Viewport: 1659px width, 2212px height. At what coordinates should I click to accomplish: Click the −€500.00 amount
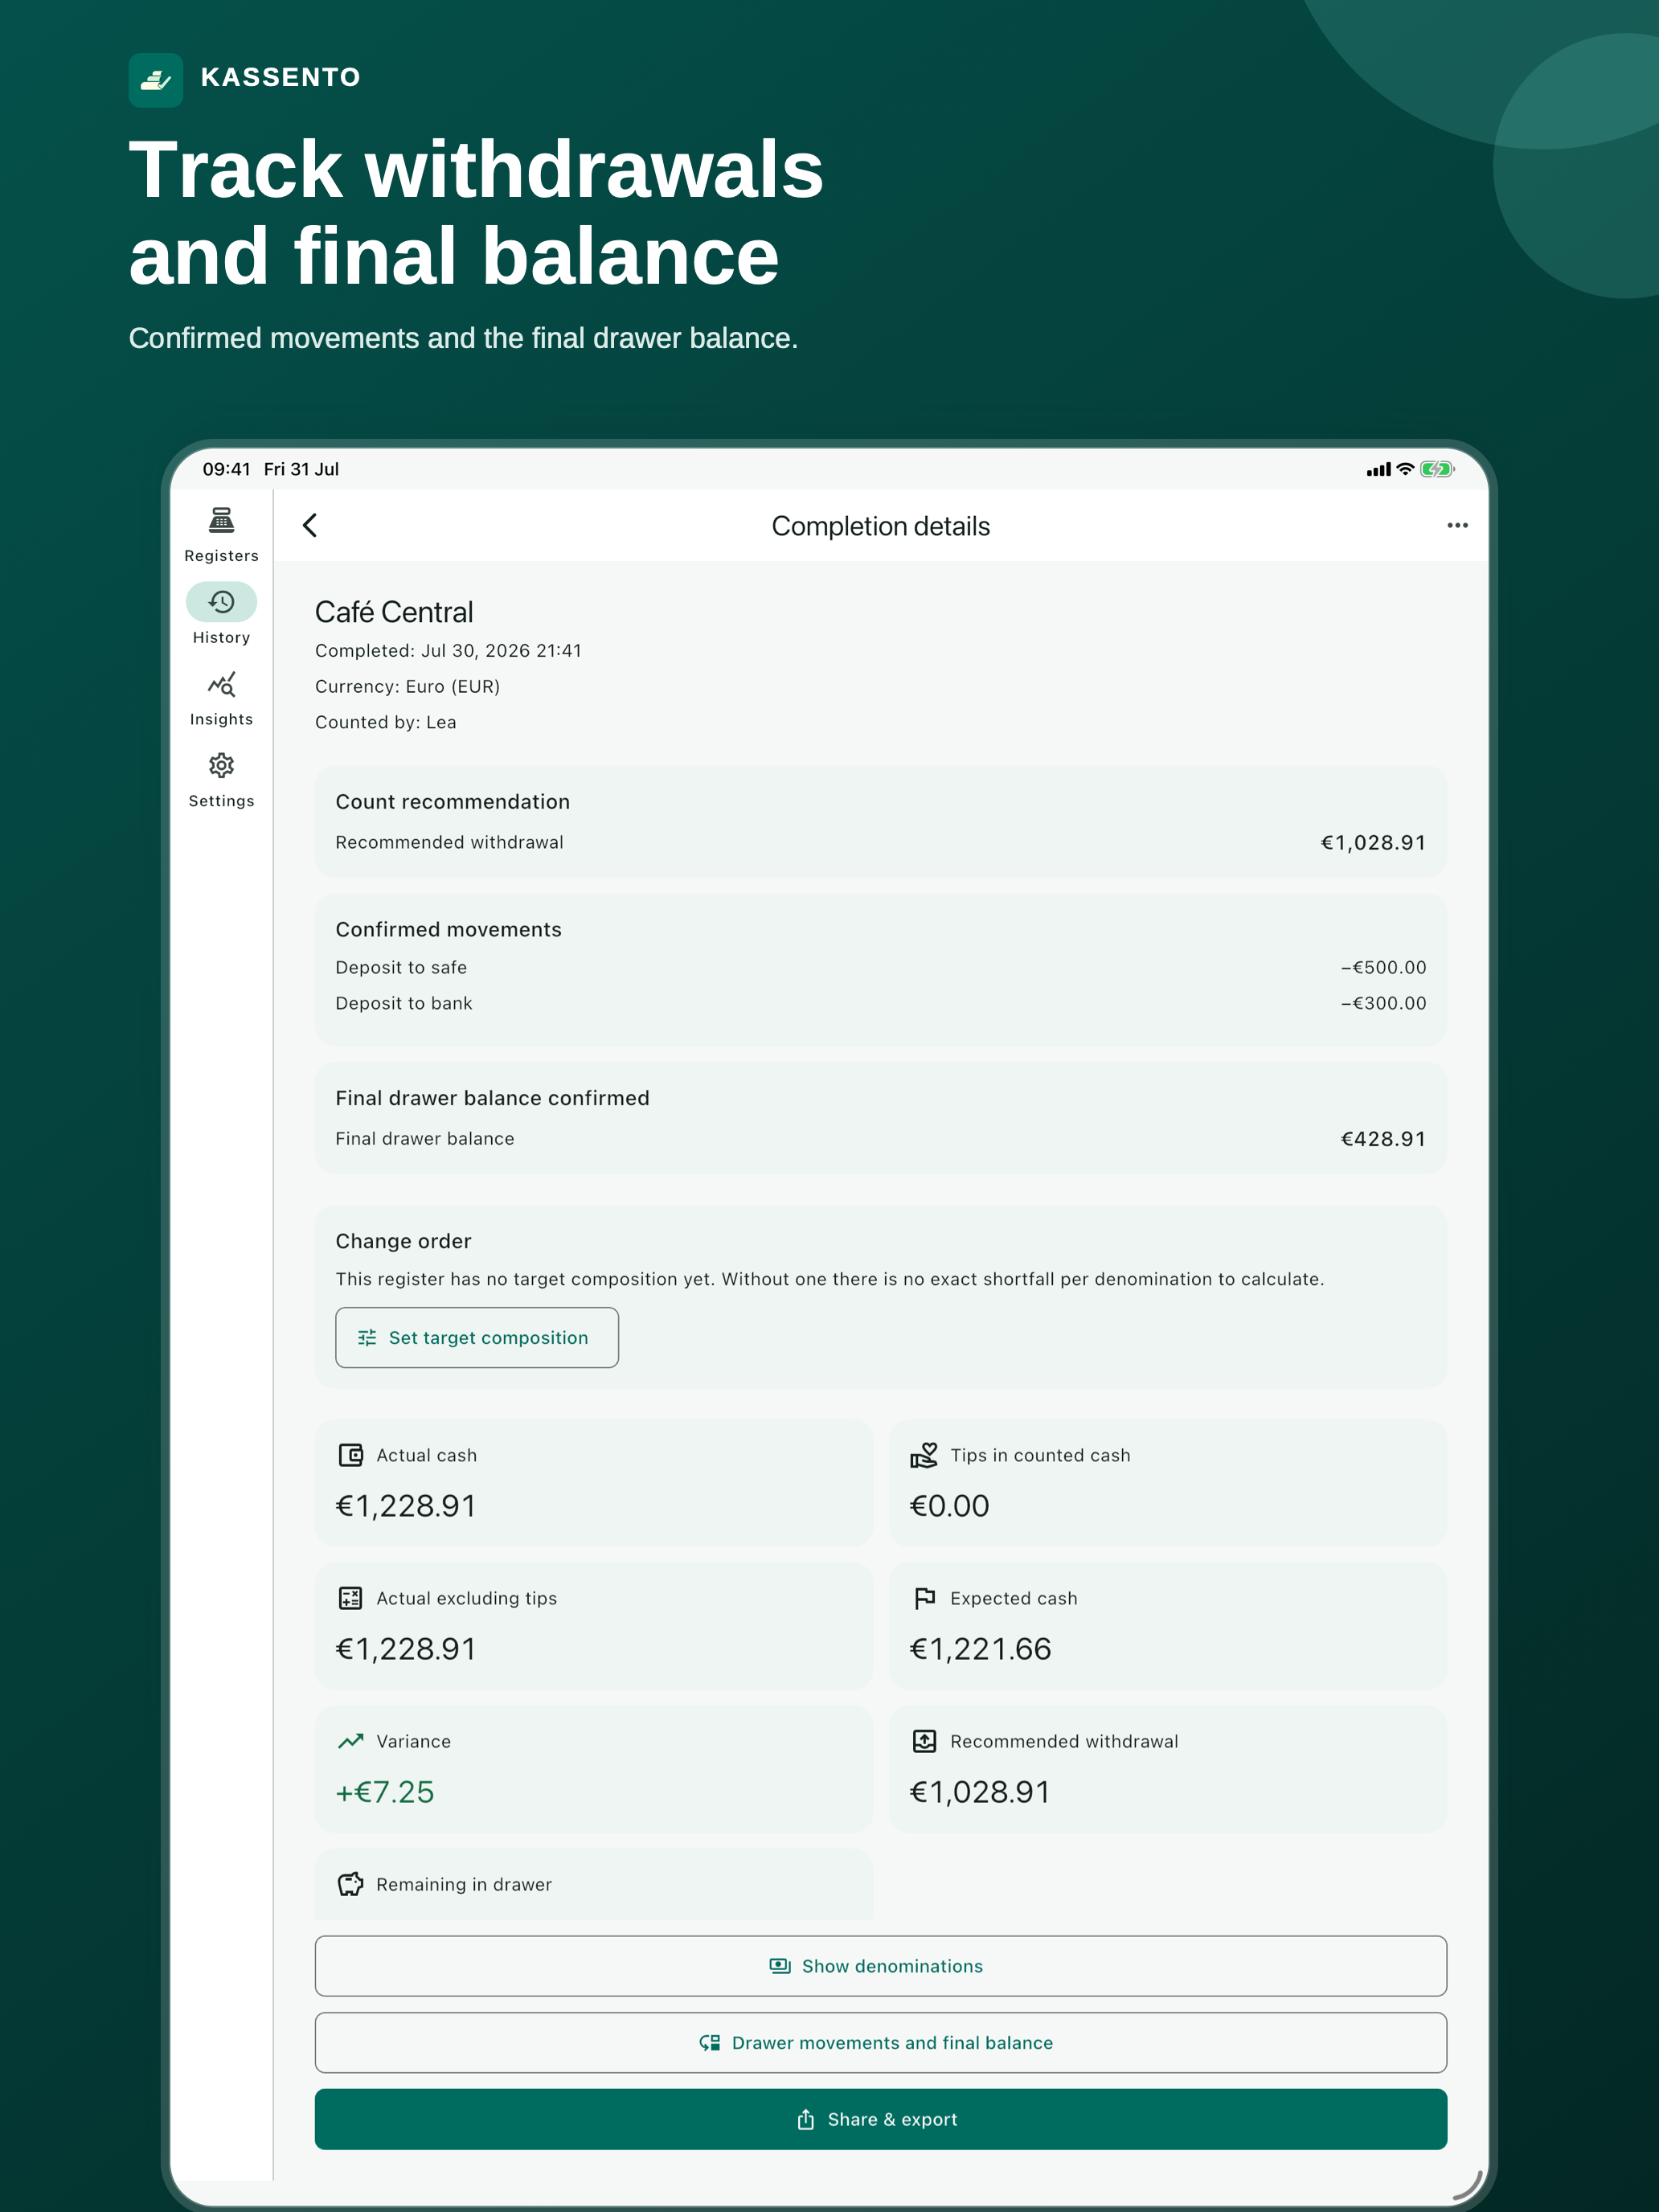(x=1383, y=967)
